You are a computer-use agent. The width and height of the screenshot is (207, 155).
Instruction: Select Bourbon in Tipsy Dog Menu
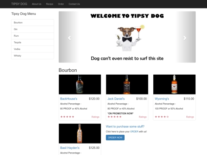[x=33, y=23]
